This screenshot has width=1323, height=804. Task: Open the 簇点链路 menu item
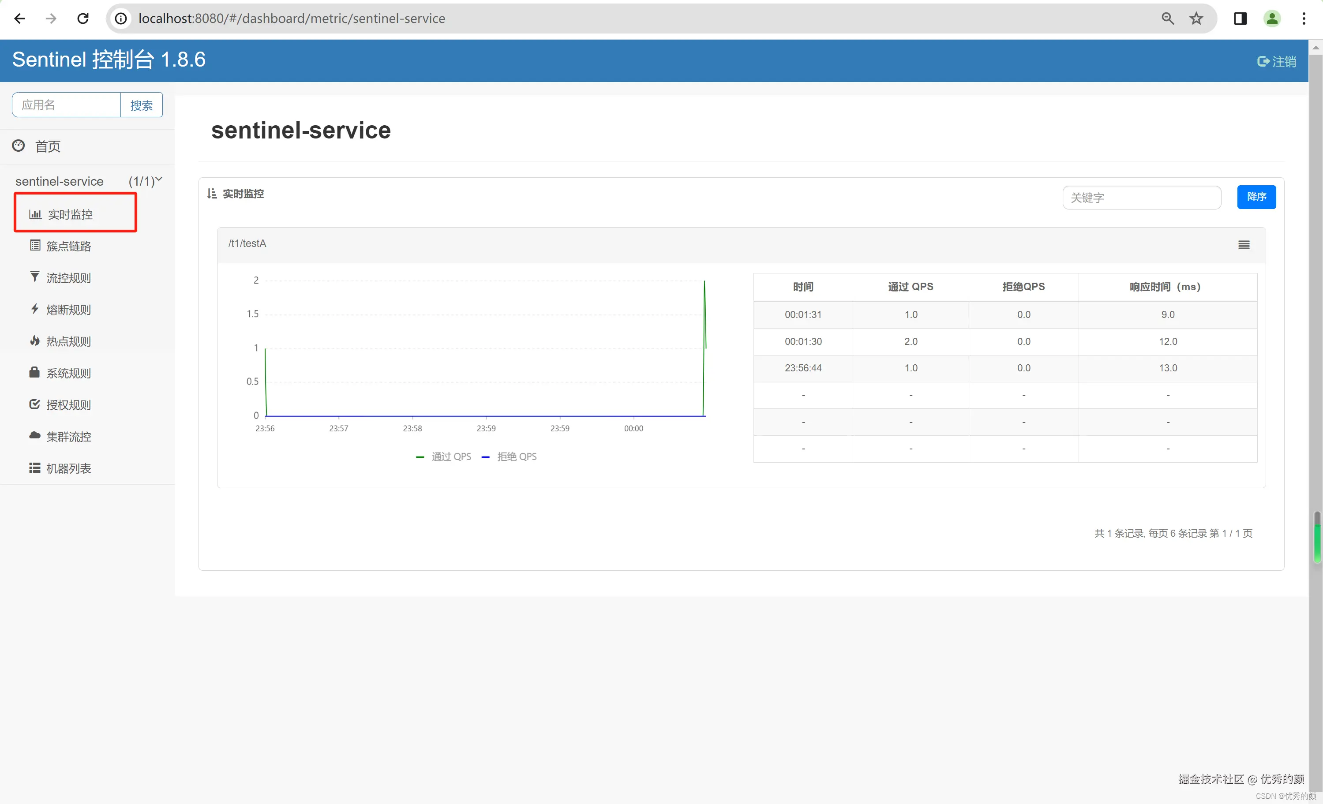point(68,246)
